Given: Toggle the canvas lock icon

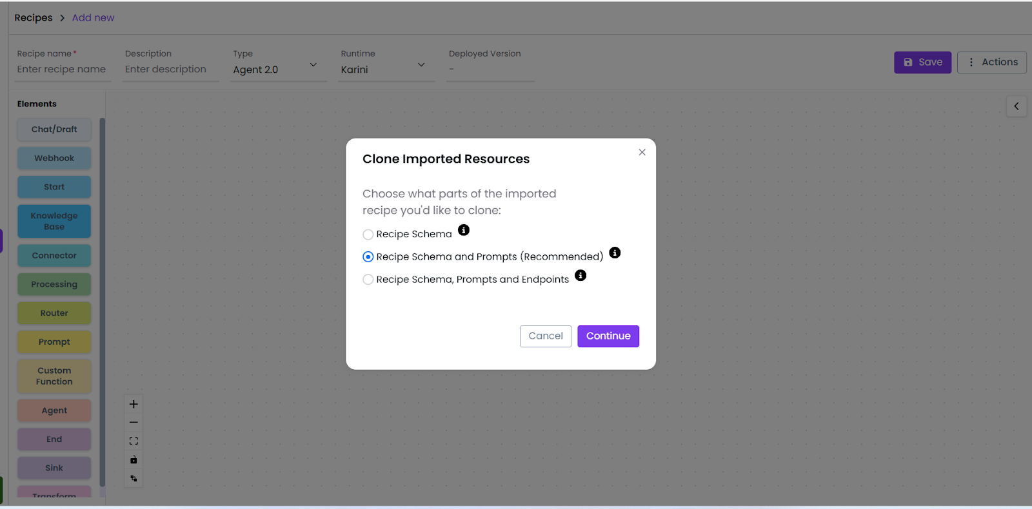Looking at the screenshot, I should [134, 460].
